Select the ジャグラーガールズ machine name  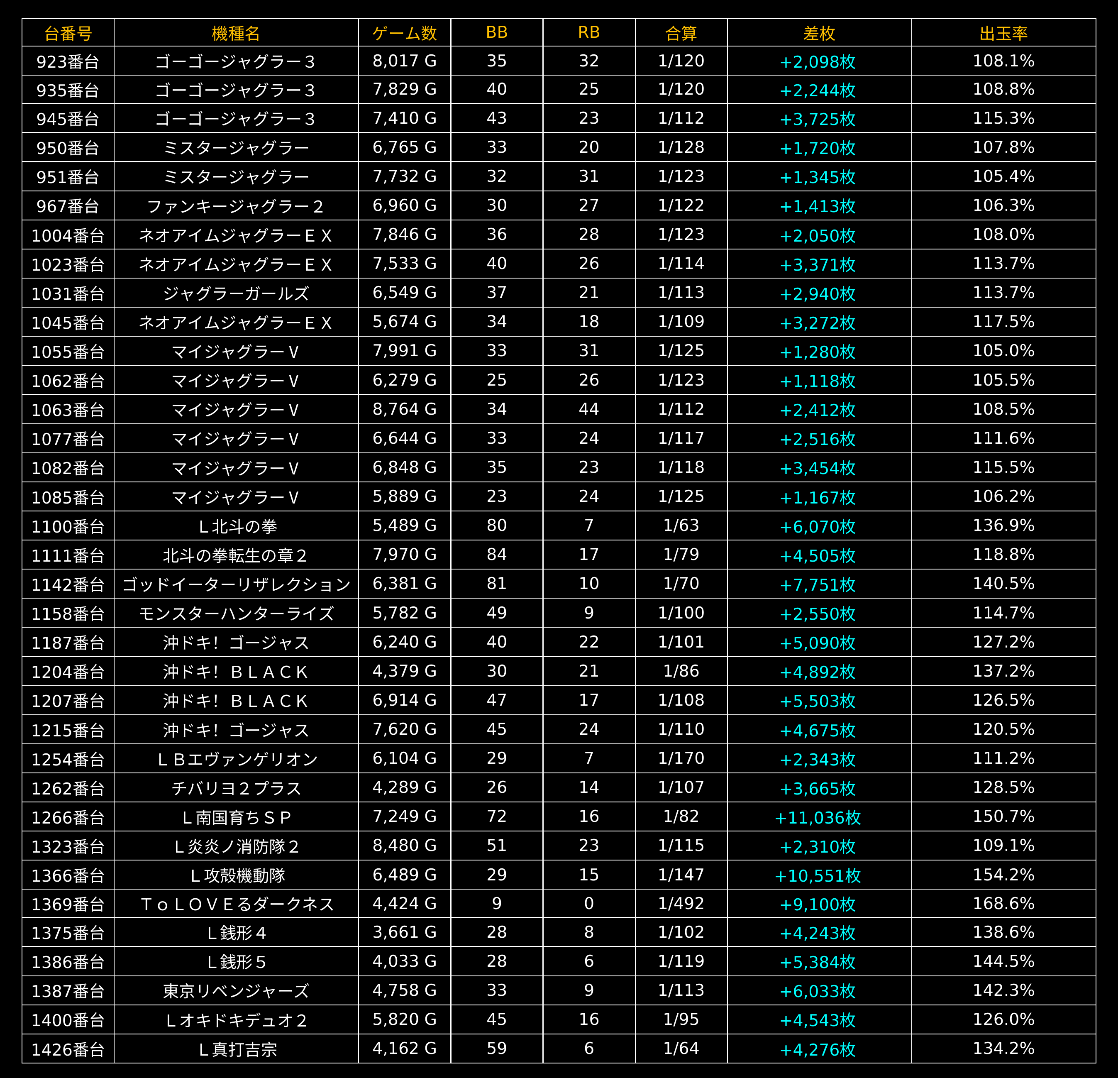click(x=236, y=293)
